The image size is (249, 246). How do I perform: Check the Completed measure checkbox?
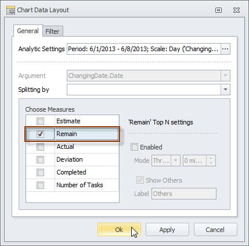point(40,172)
